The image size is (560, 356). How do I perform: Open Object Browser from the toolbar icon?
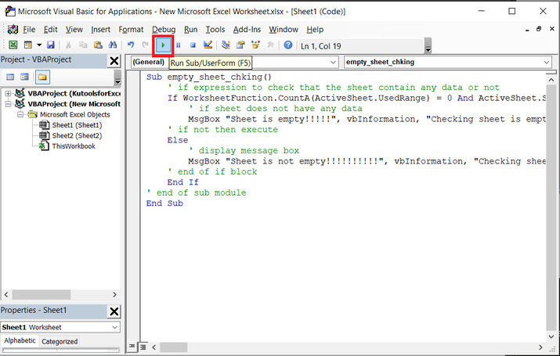coord(255,45)
